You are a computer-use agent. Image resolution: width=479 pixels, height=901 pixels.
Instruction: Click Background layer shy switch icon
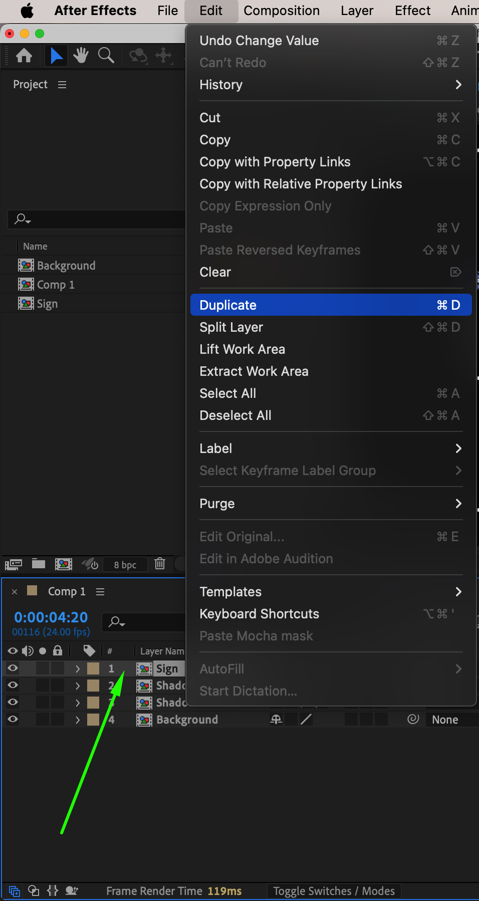point(276,720)
